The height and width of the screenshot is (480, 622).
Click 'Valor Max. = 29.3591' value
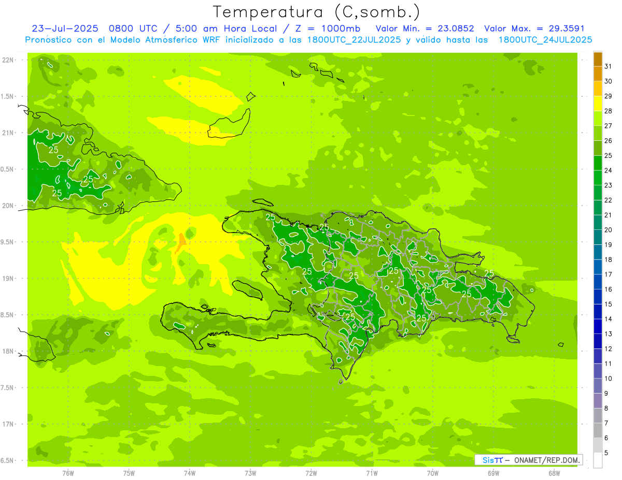[534, 28]
